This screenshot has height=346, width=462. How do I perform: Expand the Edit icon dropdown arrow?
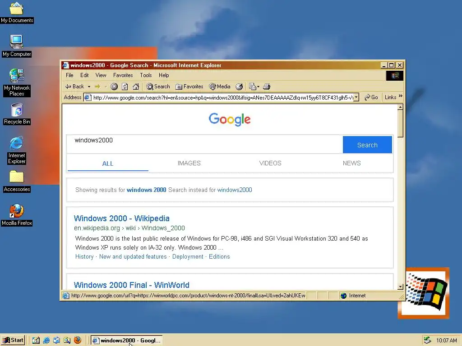(x=259, y=87)
